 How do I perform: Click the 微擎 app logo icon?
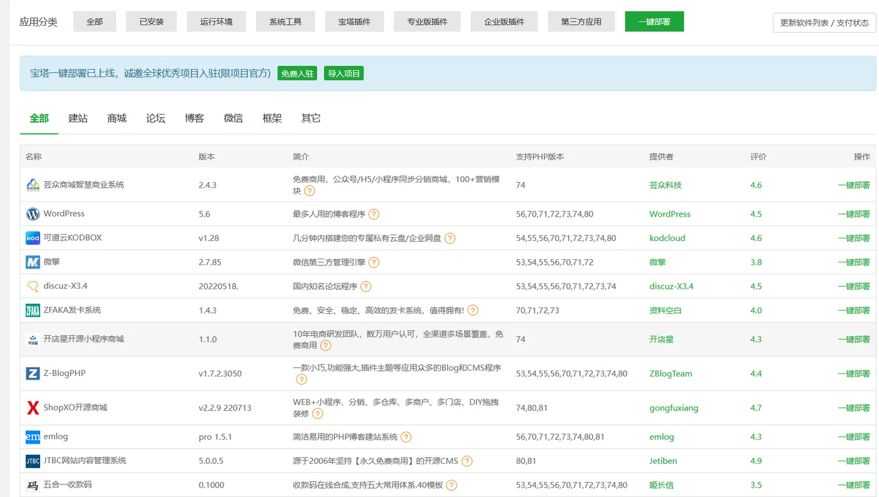(x=33, y=262)
